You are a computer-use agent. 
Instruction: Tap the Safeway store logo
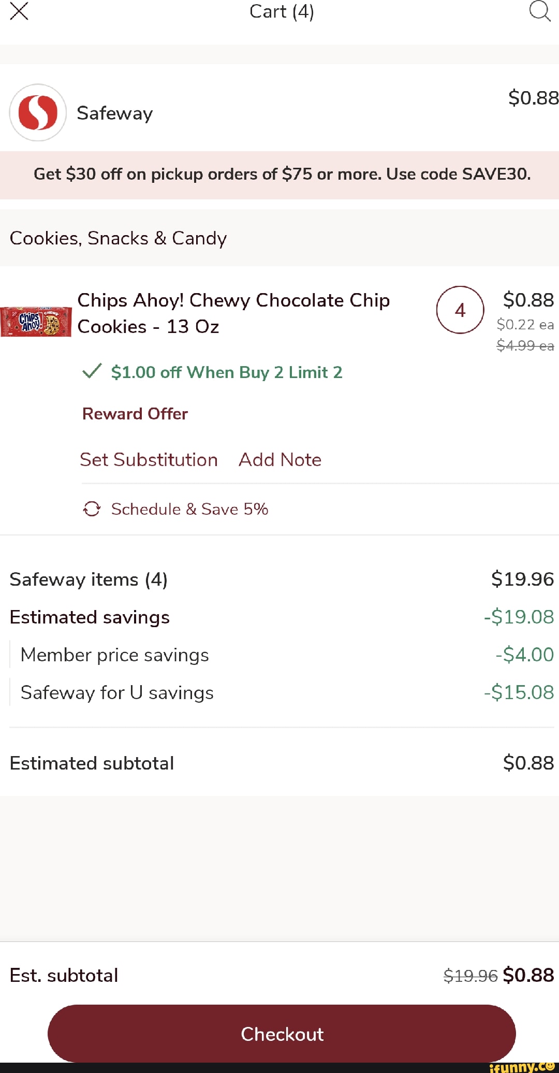pos(38,112)
